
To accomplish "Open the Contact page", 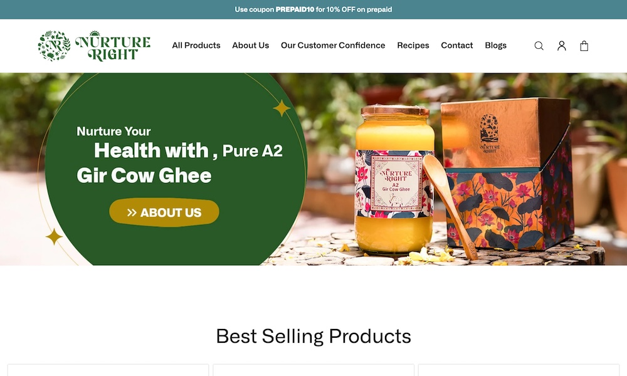I will [456, 46].
